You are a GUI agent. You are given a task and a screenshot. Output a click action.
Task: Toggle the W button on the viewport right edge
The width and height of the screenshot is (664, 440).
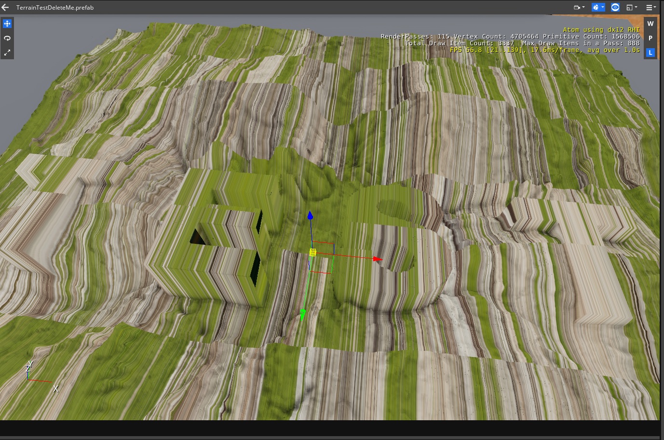click(x=650, y=23)
